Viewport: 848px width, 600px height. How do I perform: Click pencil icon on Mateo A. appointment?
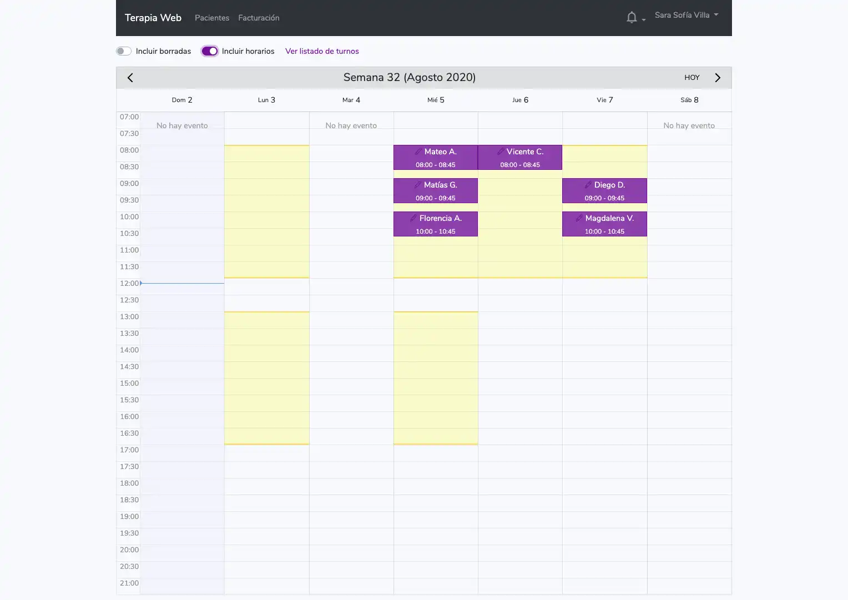[x=418, y=152]
